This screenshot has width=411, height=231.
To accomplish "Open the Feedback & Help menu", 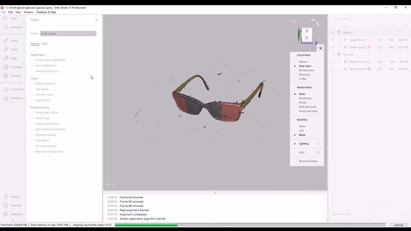I will (46, 12).
